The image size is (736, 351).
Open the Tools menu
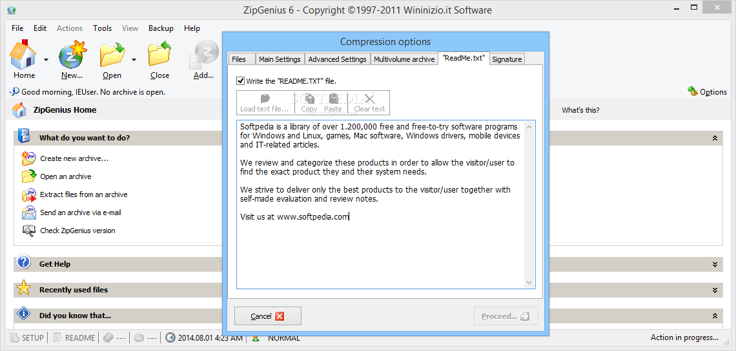click(102, 28)
